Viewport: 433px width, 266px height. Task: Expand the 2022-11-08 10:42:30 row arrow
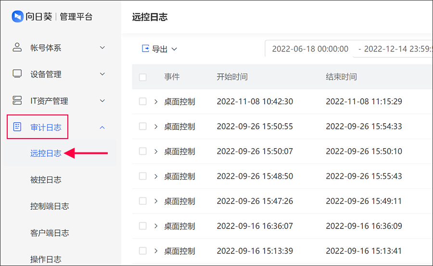click(156, 101)
